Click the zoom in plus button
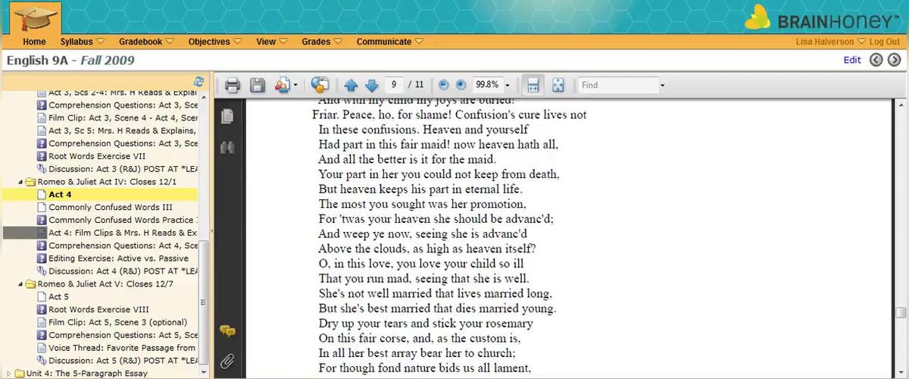909x379 pixels. (461, 85)
